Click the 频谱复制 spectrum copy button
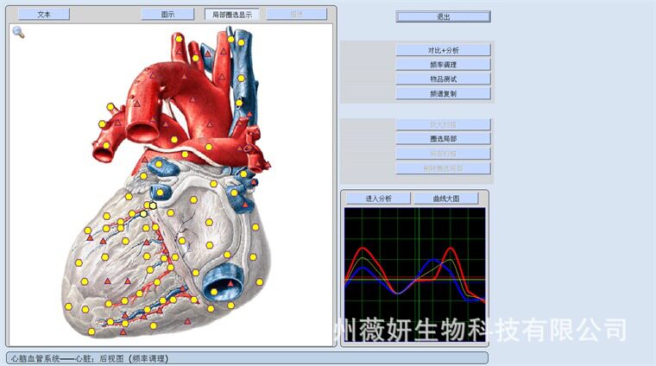The image size is (656, 366). coord(443,93)
